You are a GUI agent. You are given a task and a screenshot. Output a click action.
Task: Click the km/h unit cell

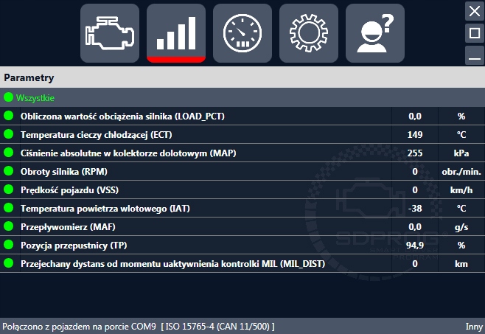point(461,189)
